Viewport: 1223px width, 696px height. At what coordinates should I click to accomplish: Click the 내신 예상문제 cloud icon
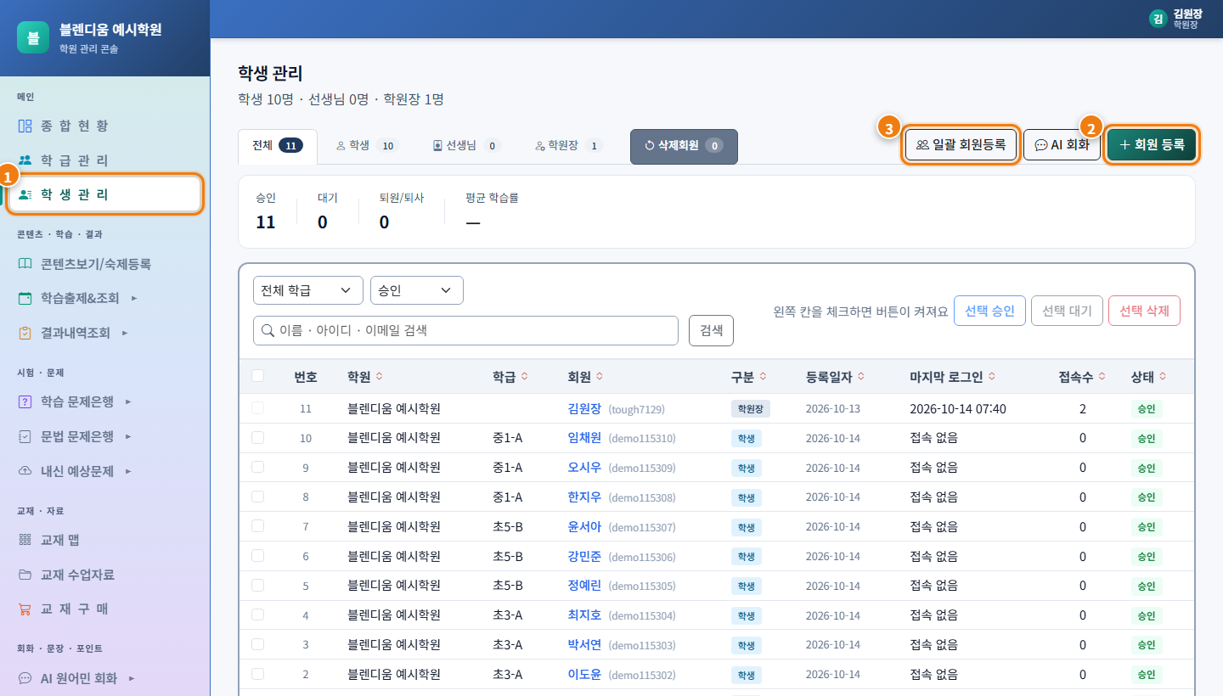coord(25,471)
